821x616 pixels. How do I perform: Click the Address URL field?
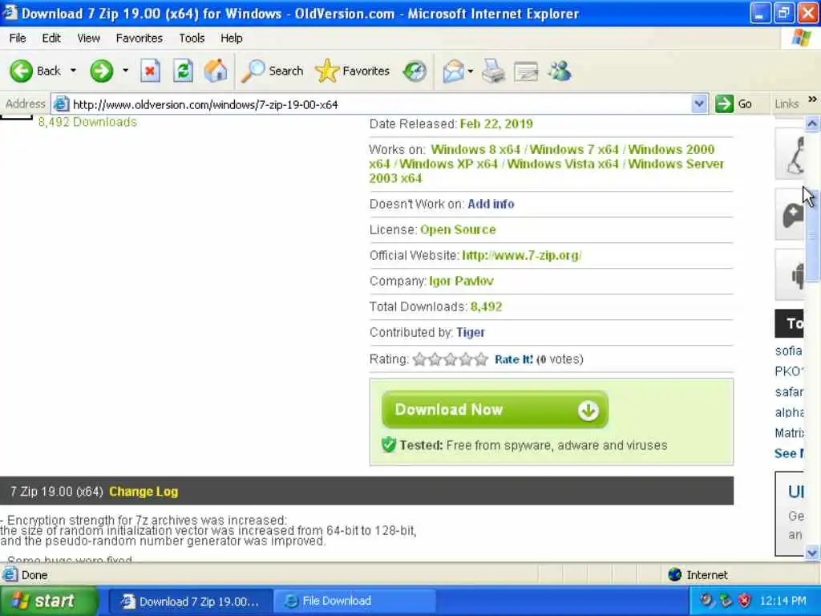380,104
